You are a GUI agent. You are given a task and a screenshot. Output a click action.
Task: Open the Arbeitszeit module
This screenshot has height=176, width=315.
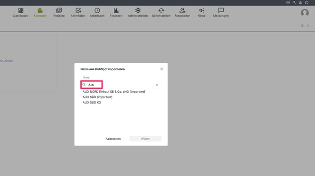(x=97, y=13)
